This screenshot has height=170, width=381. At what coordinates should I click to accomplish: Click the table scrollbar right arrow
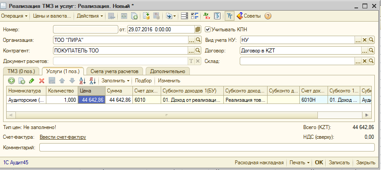(367, 115)
